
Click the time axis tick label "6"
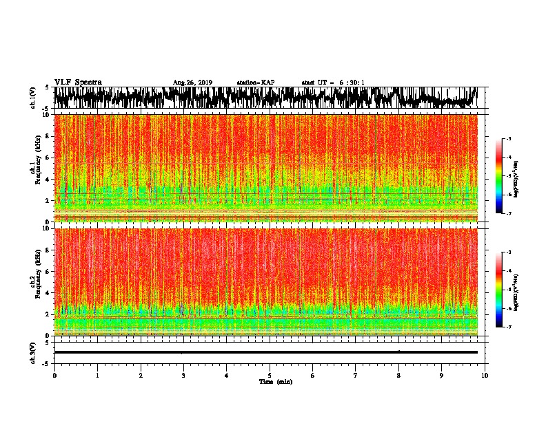pyautogui.click(x=313, y=376)
